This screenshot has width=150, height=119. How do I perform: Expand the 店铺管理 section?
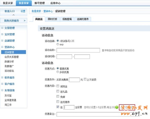[2, 41]
